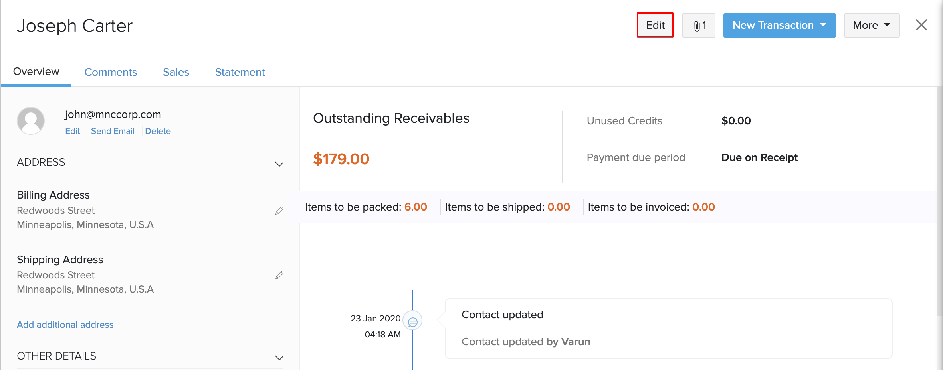This screenshot has width=943, height=370.
Task: Open the More dropdown menu
Action: (x=871, y=26)
